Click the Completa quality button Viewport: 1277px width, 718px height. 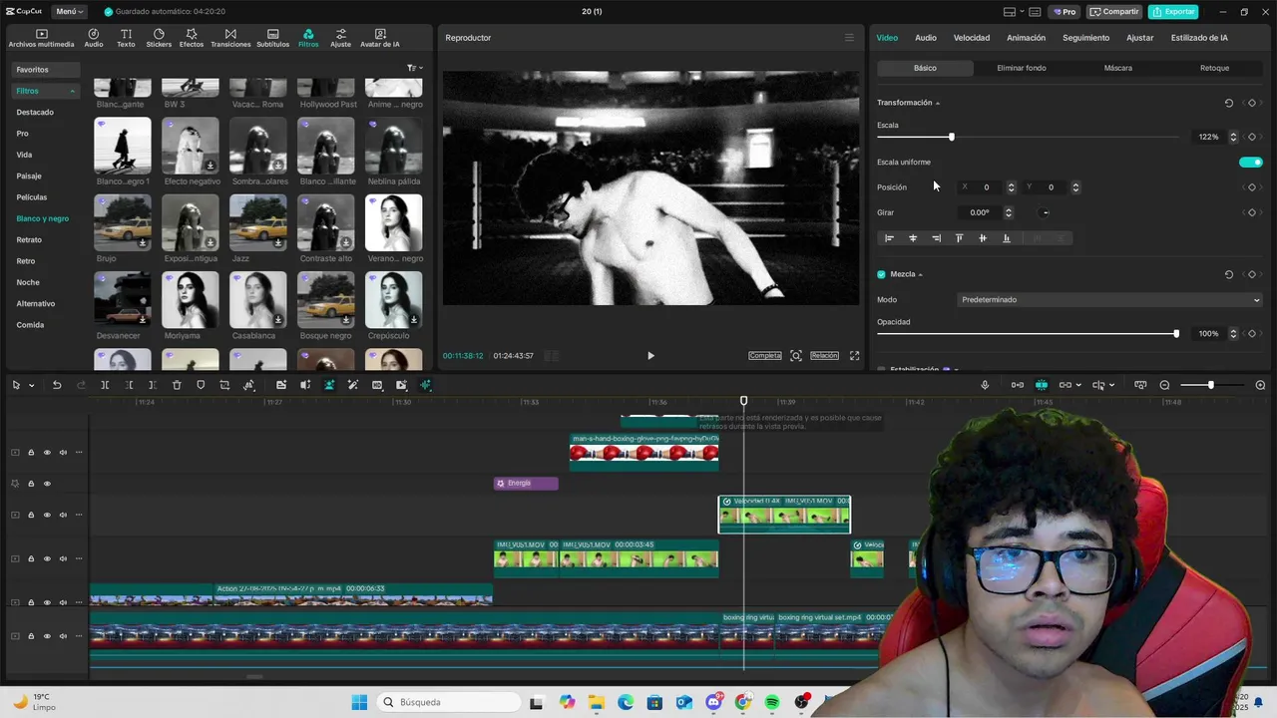click(x=765, y=356)
